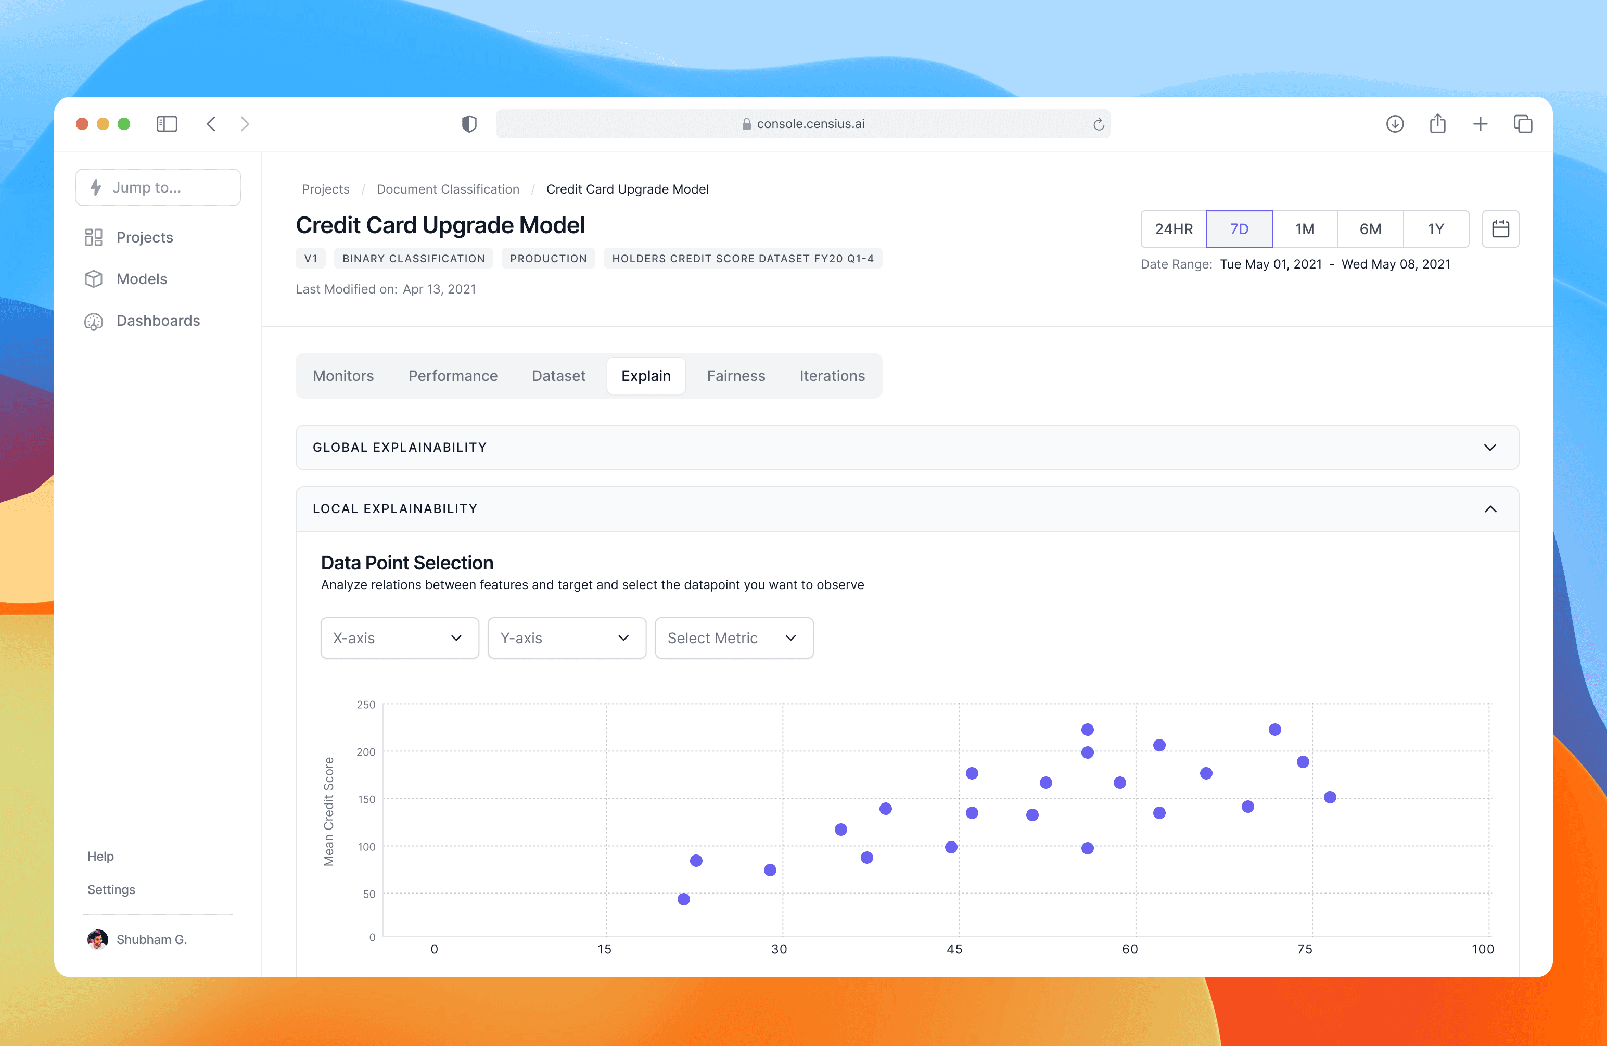1607x1046 pixels.
Task: Open the Y-axis dropdown
Action: point(567,638)
